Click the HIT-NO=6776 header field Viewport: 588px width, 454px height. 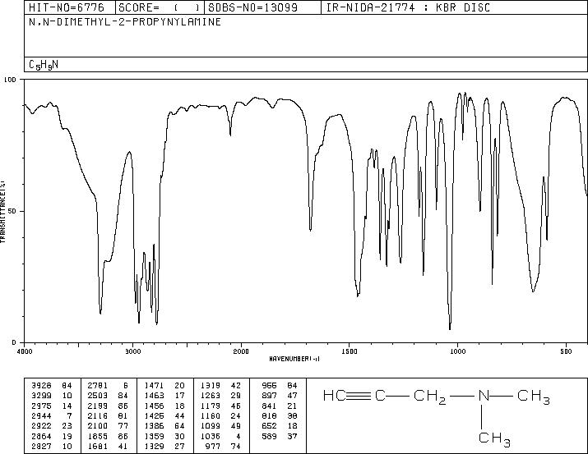click(67, 7)
